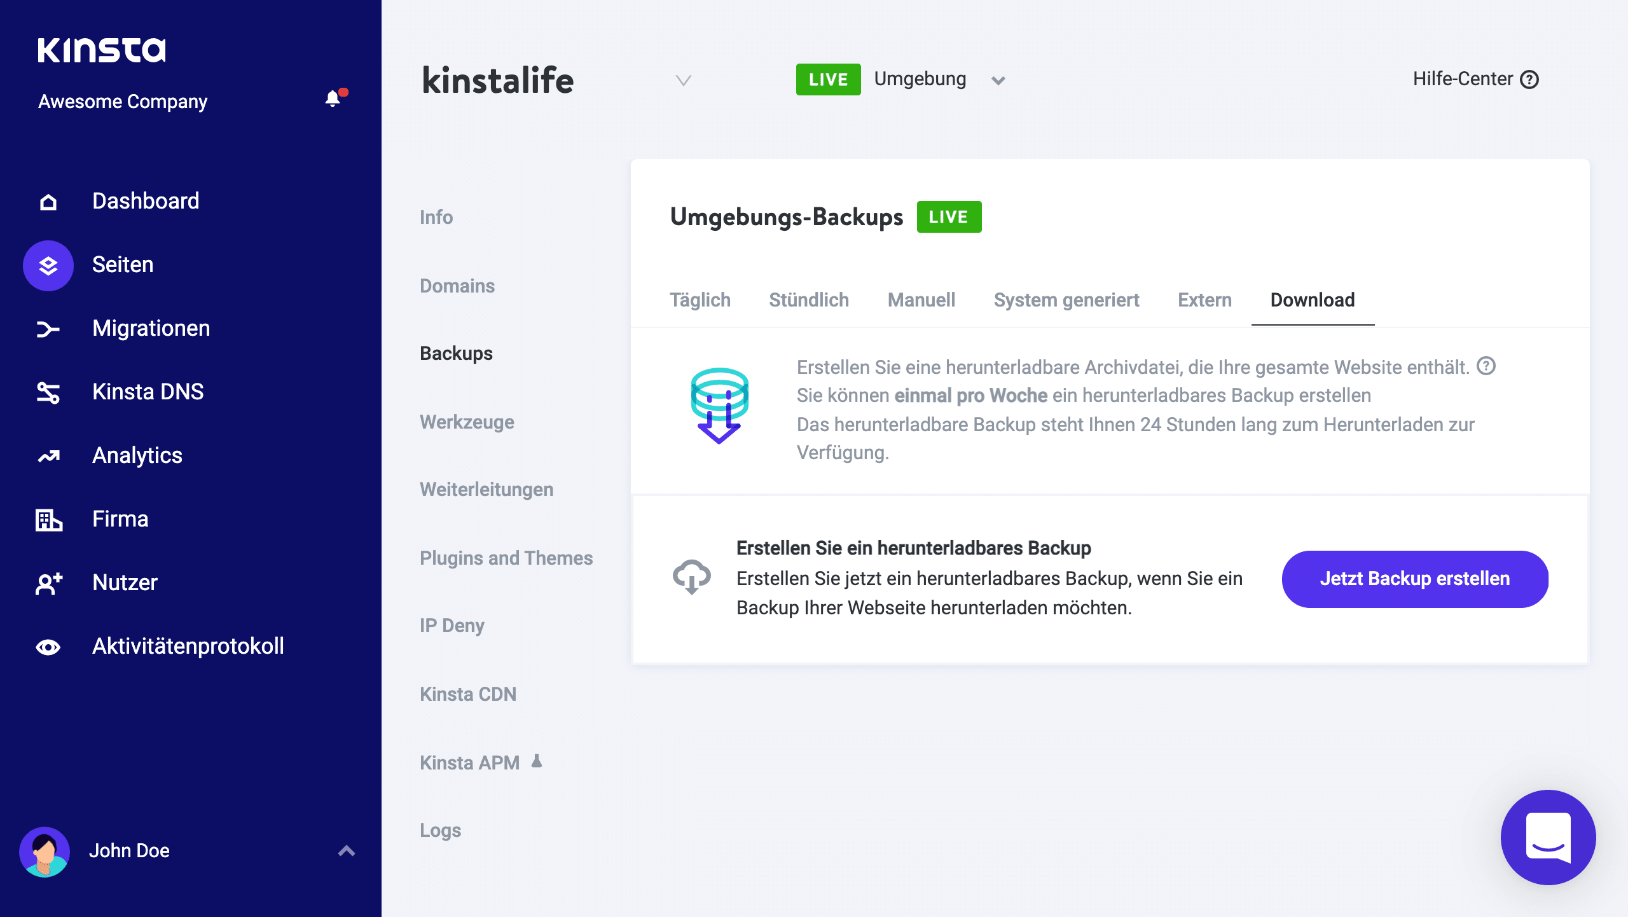The height and width of the screenshot is (917, 1628).
Task: Open Aktivitätenprotokoll in sidebar
Action: tap(188, 646)
